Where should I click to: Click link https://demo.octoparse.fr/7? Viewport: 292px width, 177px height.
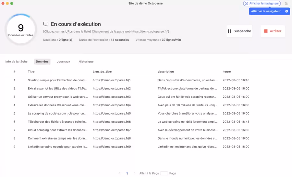(112, 130)
